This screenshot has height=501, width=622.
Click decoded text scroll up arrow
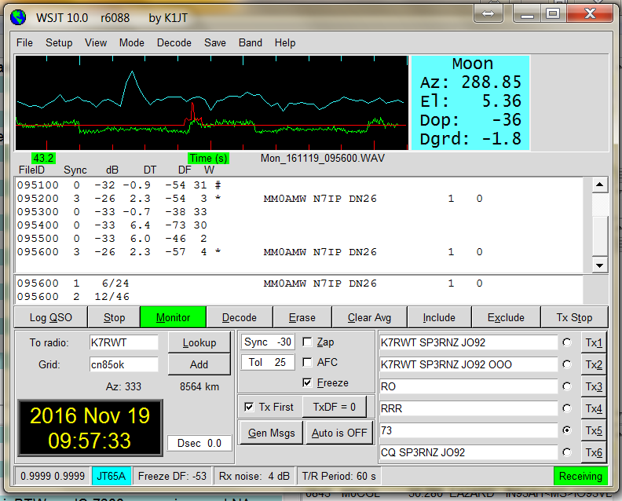(x=600, y=185)
